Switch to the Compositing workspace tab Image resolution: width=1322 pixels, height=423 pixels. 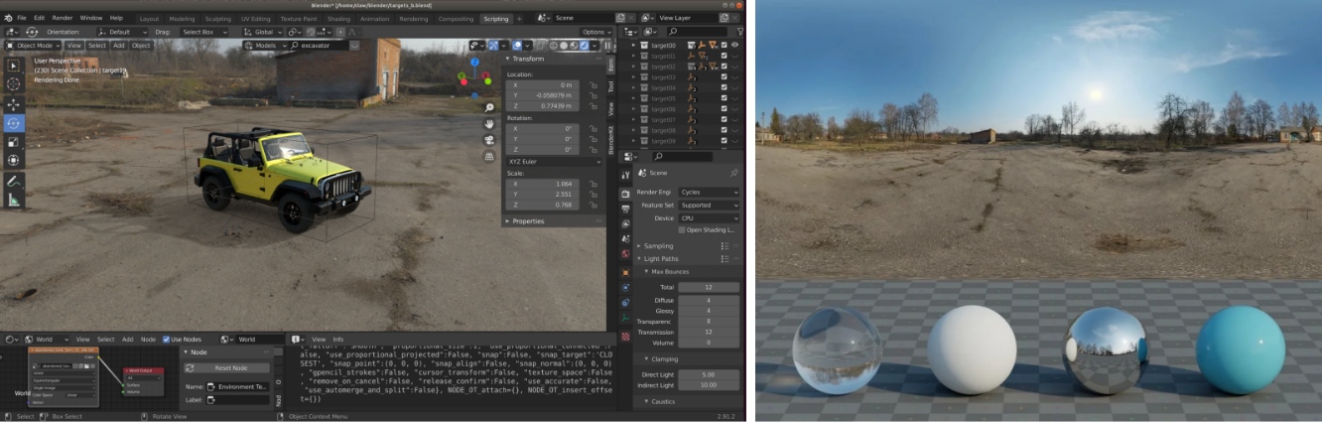point(456,18)
